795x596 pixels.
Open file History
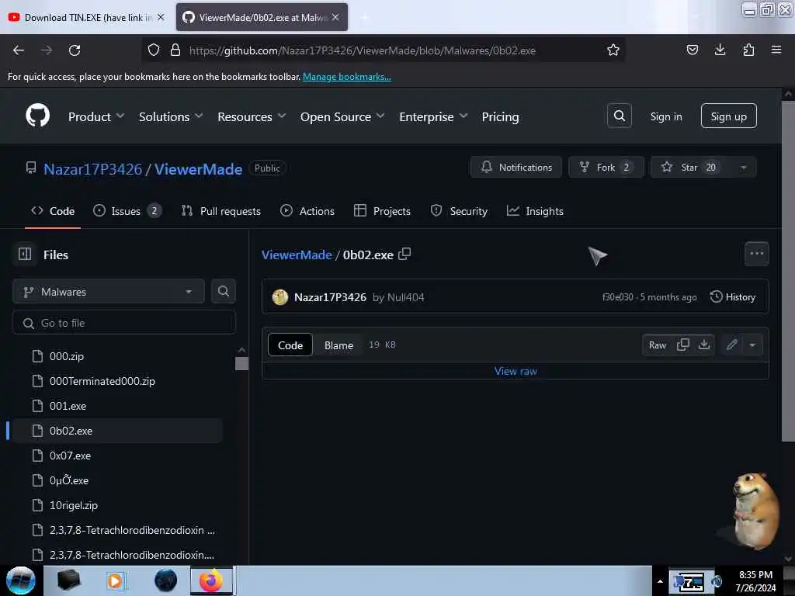(733, 297)
